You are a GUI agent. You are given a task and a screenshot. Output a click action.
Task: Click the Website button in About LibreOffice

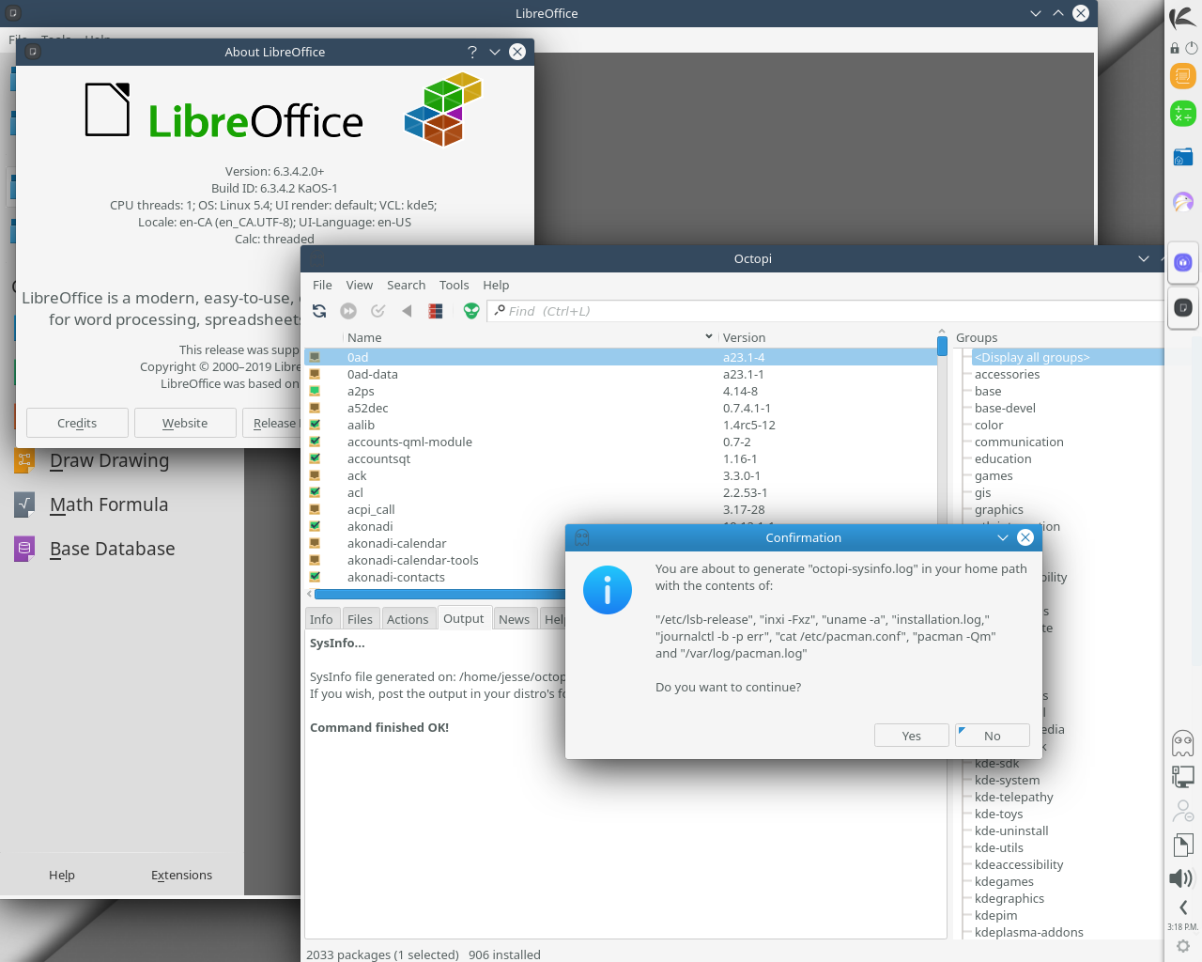[x=185, y=423]
